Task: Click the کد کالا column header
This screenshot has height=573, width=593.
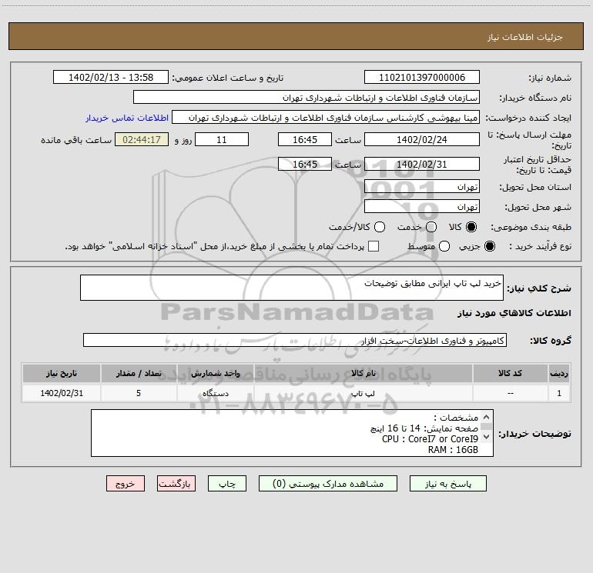Action: pos(510,374)
